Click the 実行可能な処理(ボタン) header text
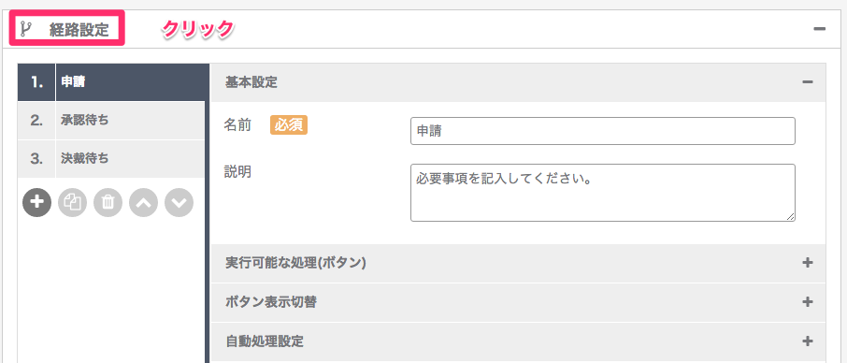The image size is (847, 363). pos(296,263)
